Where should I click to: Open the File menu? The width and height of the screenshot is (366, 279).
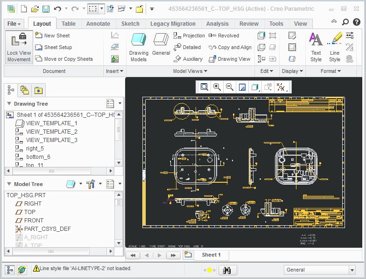tap(14, 24)
